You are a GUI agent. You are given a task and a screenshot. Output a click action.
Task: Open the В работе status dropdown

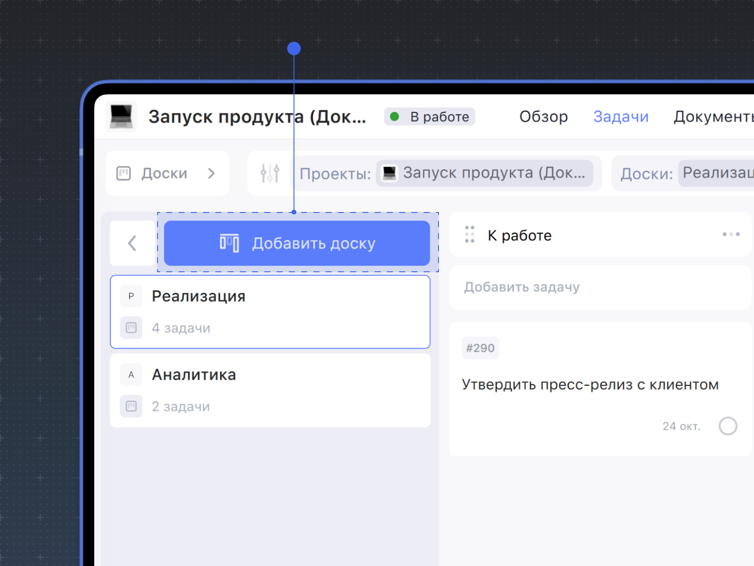pyautogui.click(x=430, y=117)
